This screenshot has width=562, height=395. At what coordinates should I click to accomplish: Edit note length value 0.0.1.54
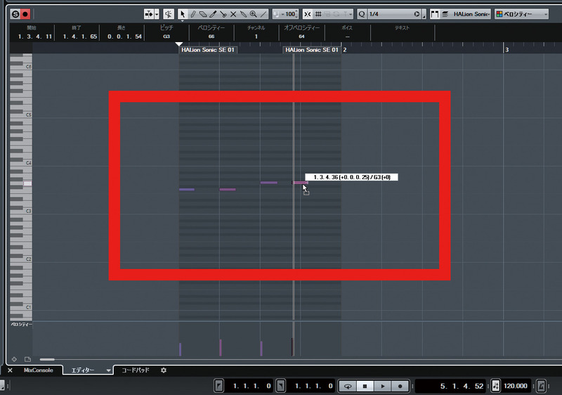(124, 37)
